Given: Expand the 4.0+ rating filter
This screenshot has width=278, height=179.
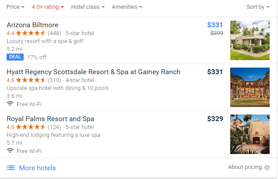Looking at the screenshot, I should [x=48, y=7].
